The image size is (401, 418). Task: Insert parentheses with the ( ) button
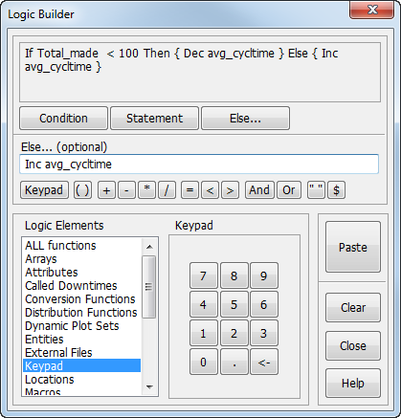82,190
